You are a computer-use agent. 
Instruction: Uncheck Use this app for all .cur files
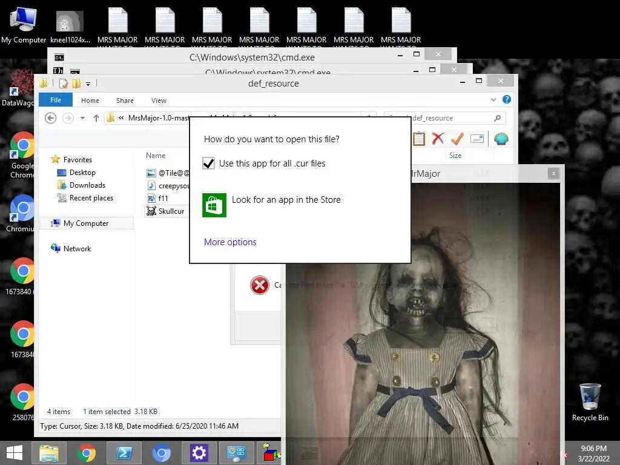click(208, 163)
